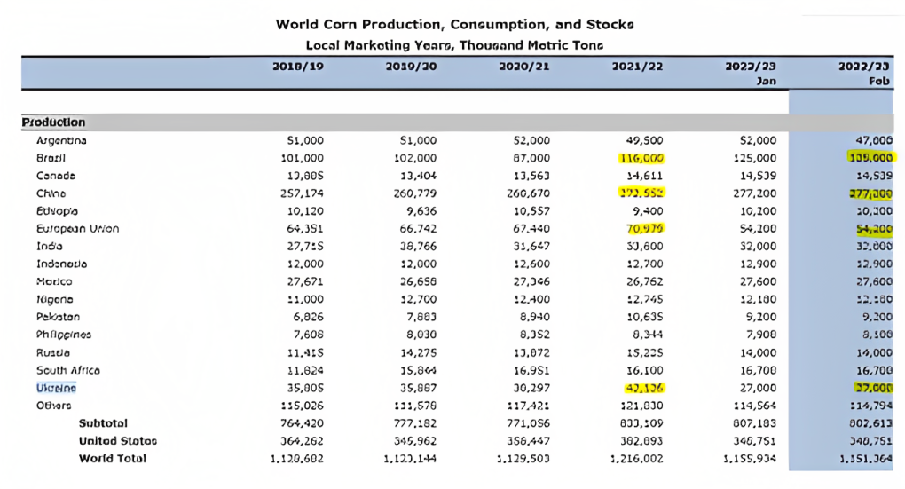Viewport: 905px width, 489px height.
Task: Click the 'Canada' row label
Action: [x=56, y=176]
